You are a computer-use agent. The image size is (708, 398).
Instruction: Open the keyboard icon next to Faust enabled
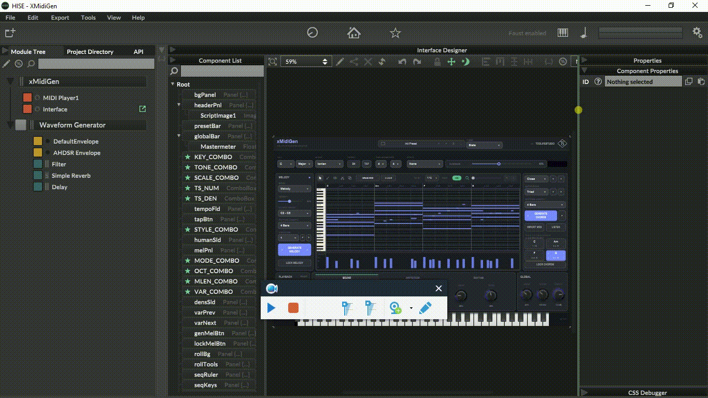pos(563,33)
